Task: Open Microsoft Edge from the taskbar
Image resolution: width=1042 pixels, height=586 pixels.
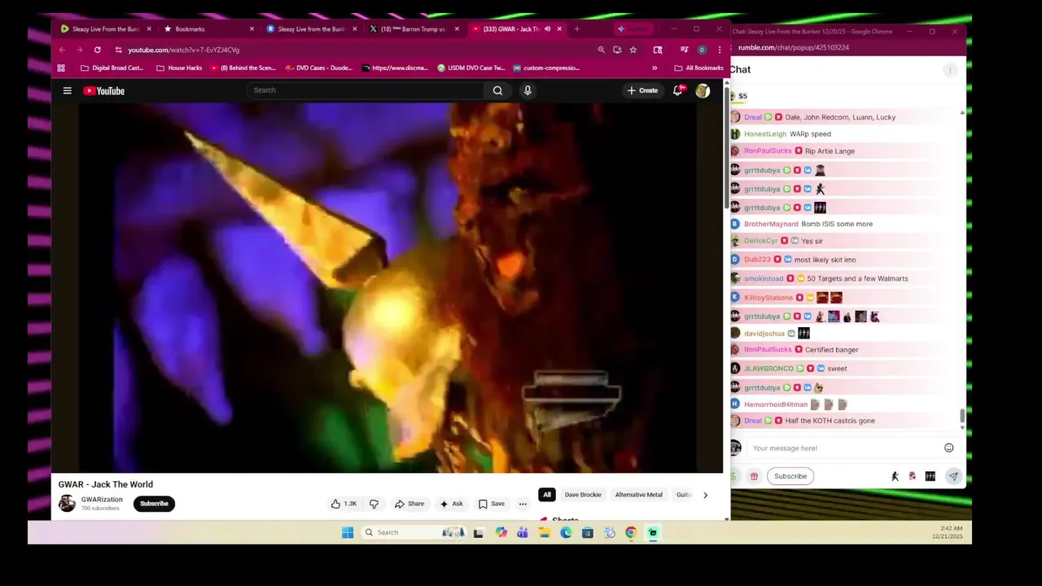Action: point(566,532)
